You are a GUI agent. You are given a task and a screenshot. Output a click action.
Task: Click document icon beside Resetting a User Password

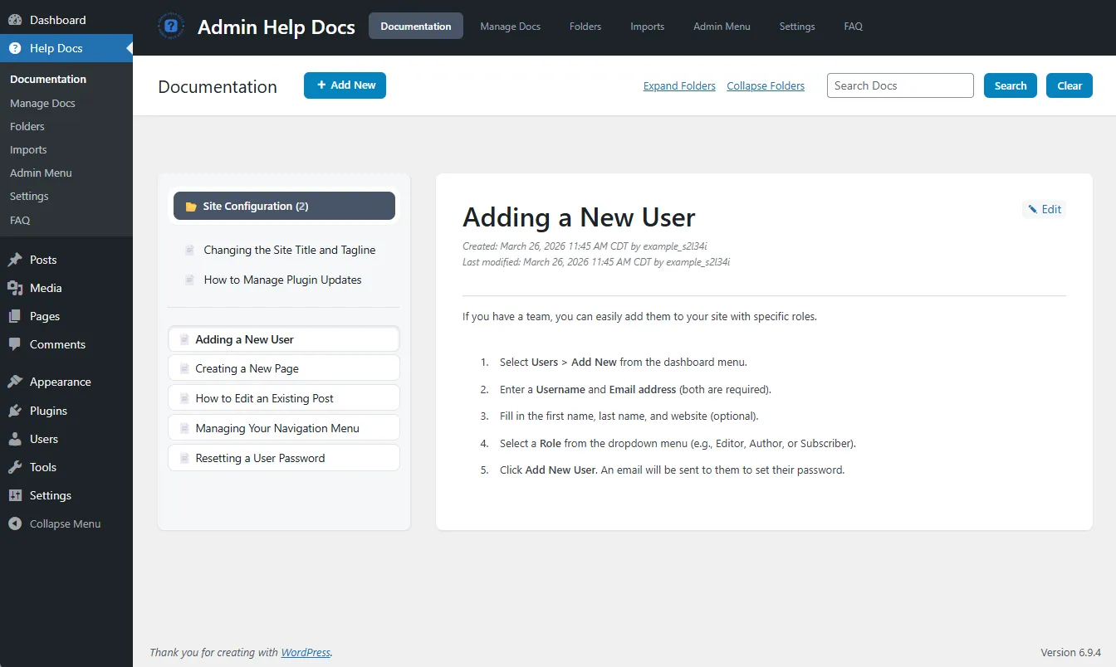click(x=184, y=458)
